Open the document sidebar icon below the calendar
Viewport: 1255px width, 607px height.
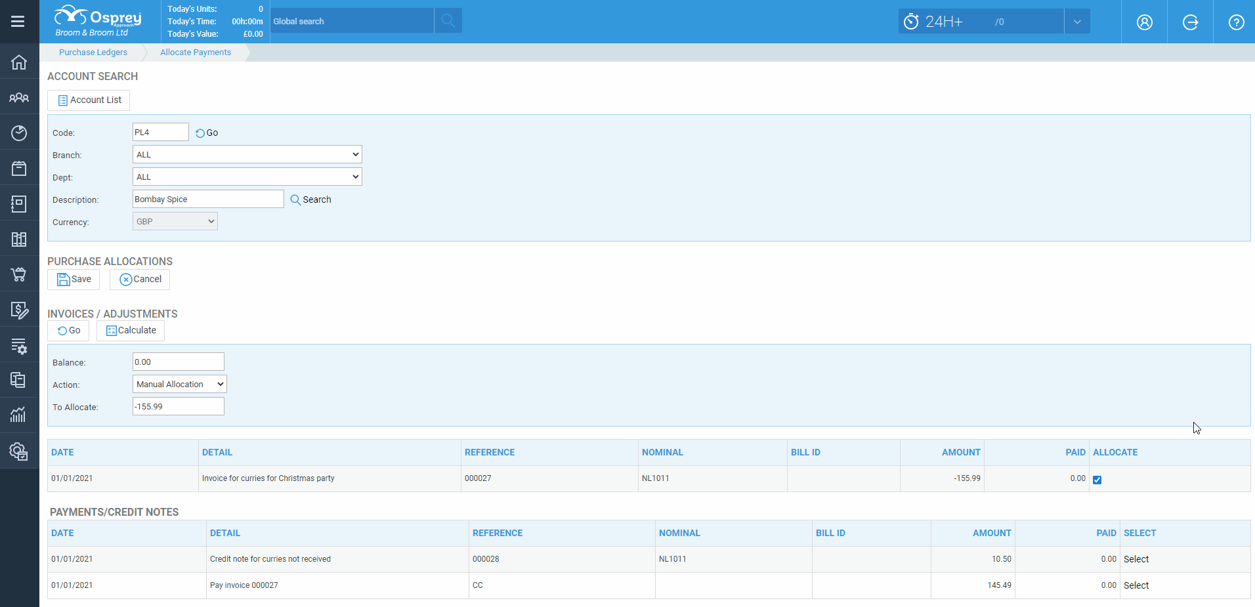click(x=19, y=204)
